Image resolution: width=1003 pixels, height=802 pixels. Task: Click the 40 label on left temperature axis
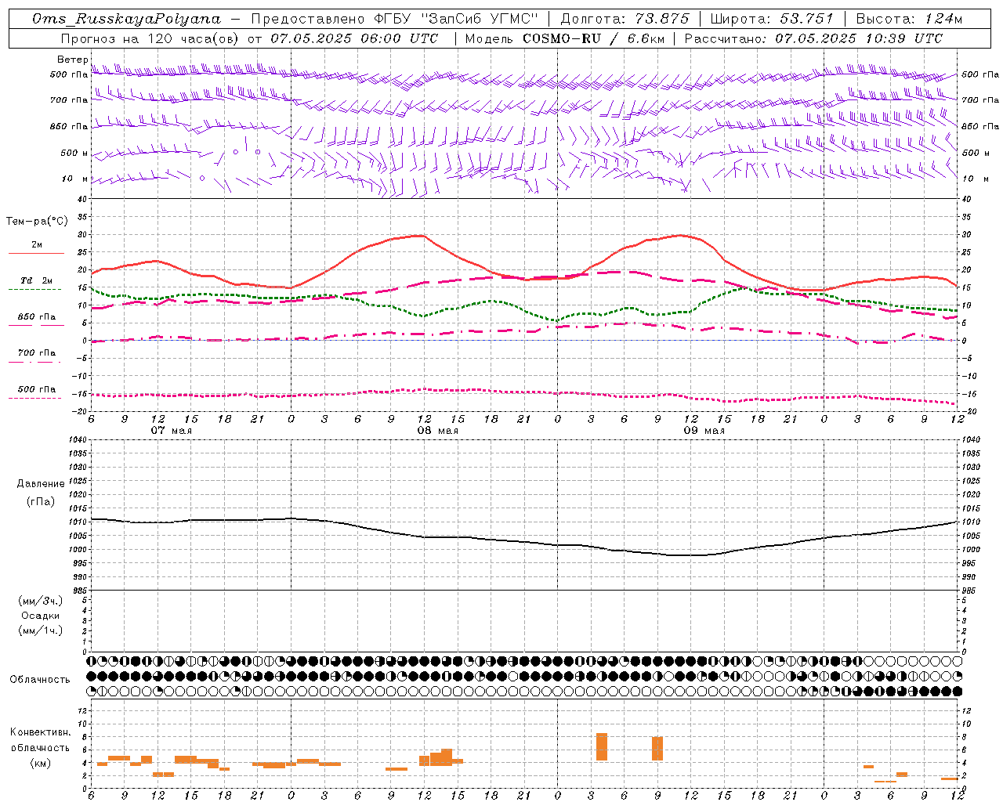tap(82, 199)
